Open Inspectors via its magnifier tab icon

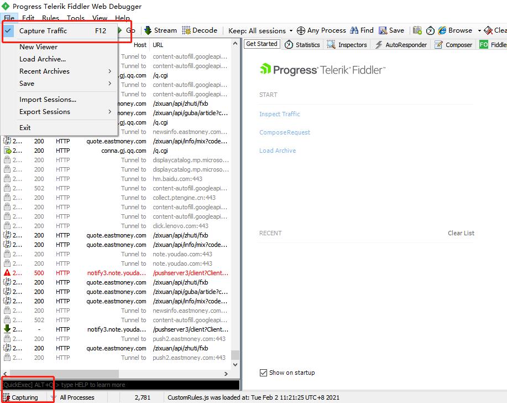click(x=331, y=45)
